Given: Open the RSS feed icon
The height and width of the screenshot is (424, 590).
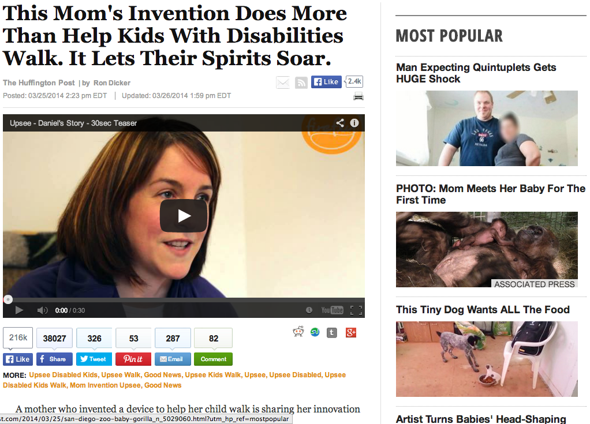Looking at the screenshot, I should [x=301, y=82].
